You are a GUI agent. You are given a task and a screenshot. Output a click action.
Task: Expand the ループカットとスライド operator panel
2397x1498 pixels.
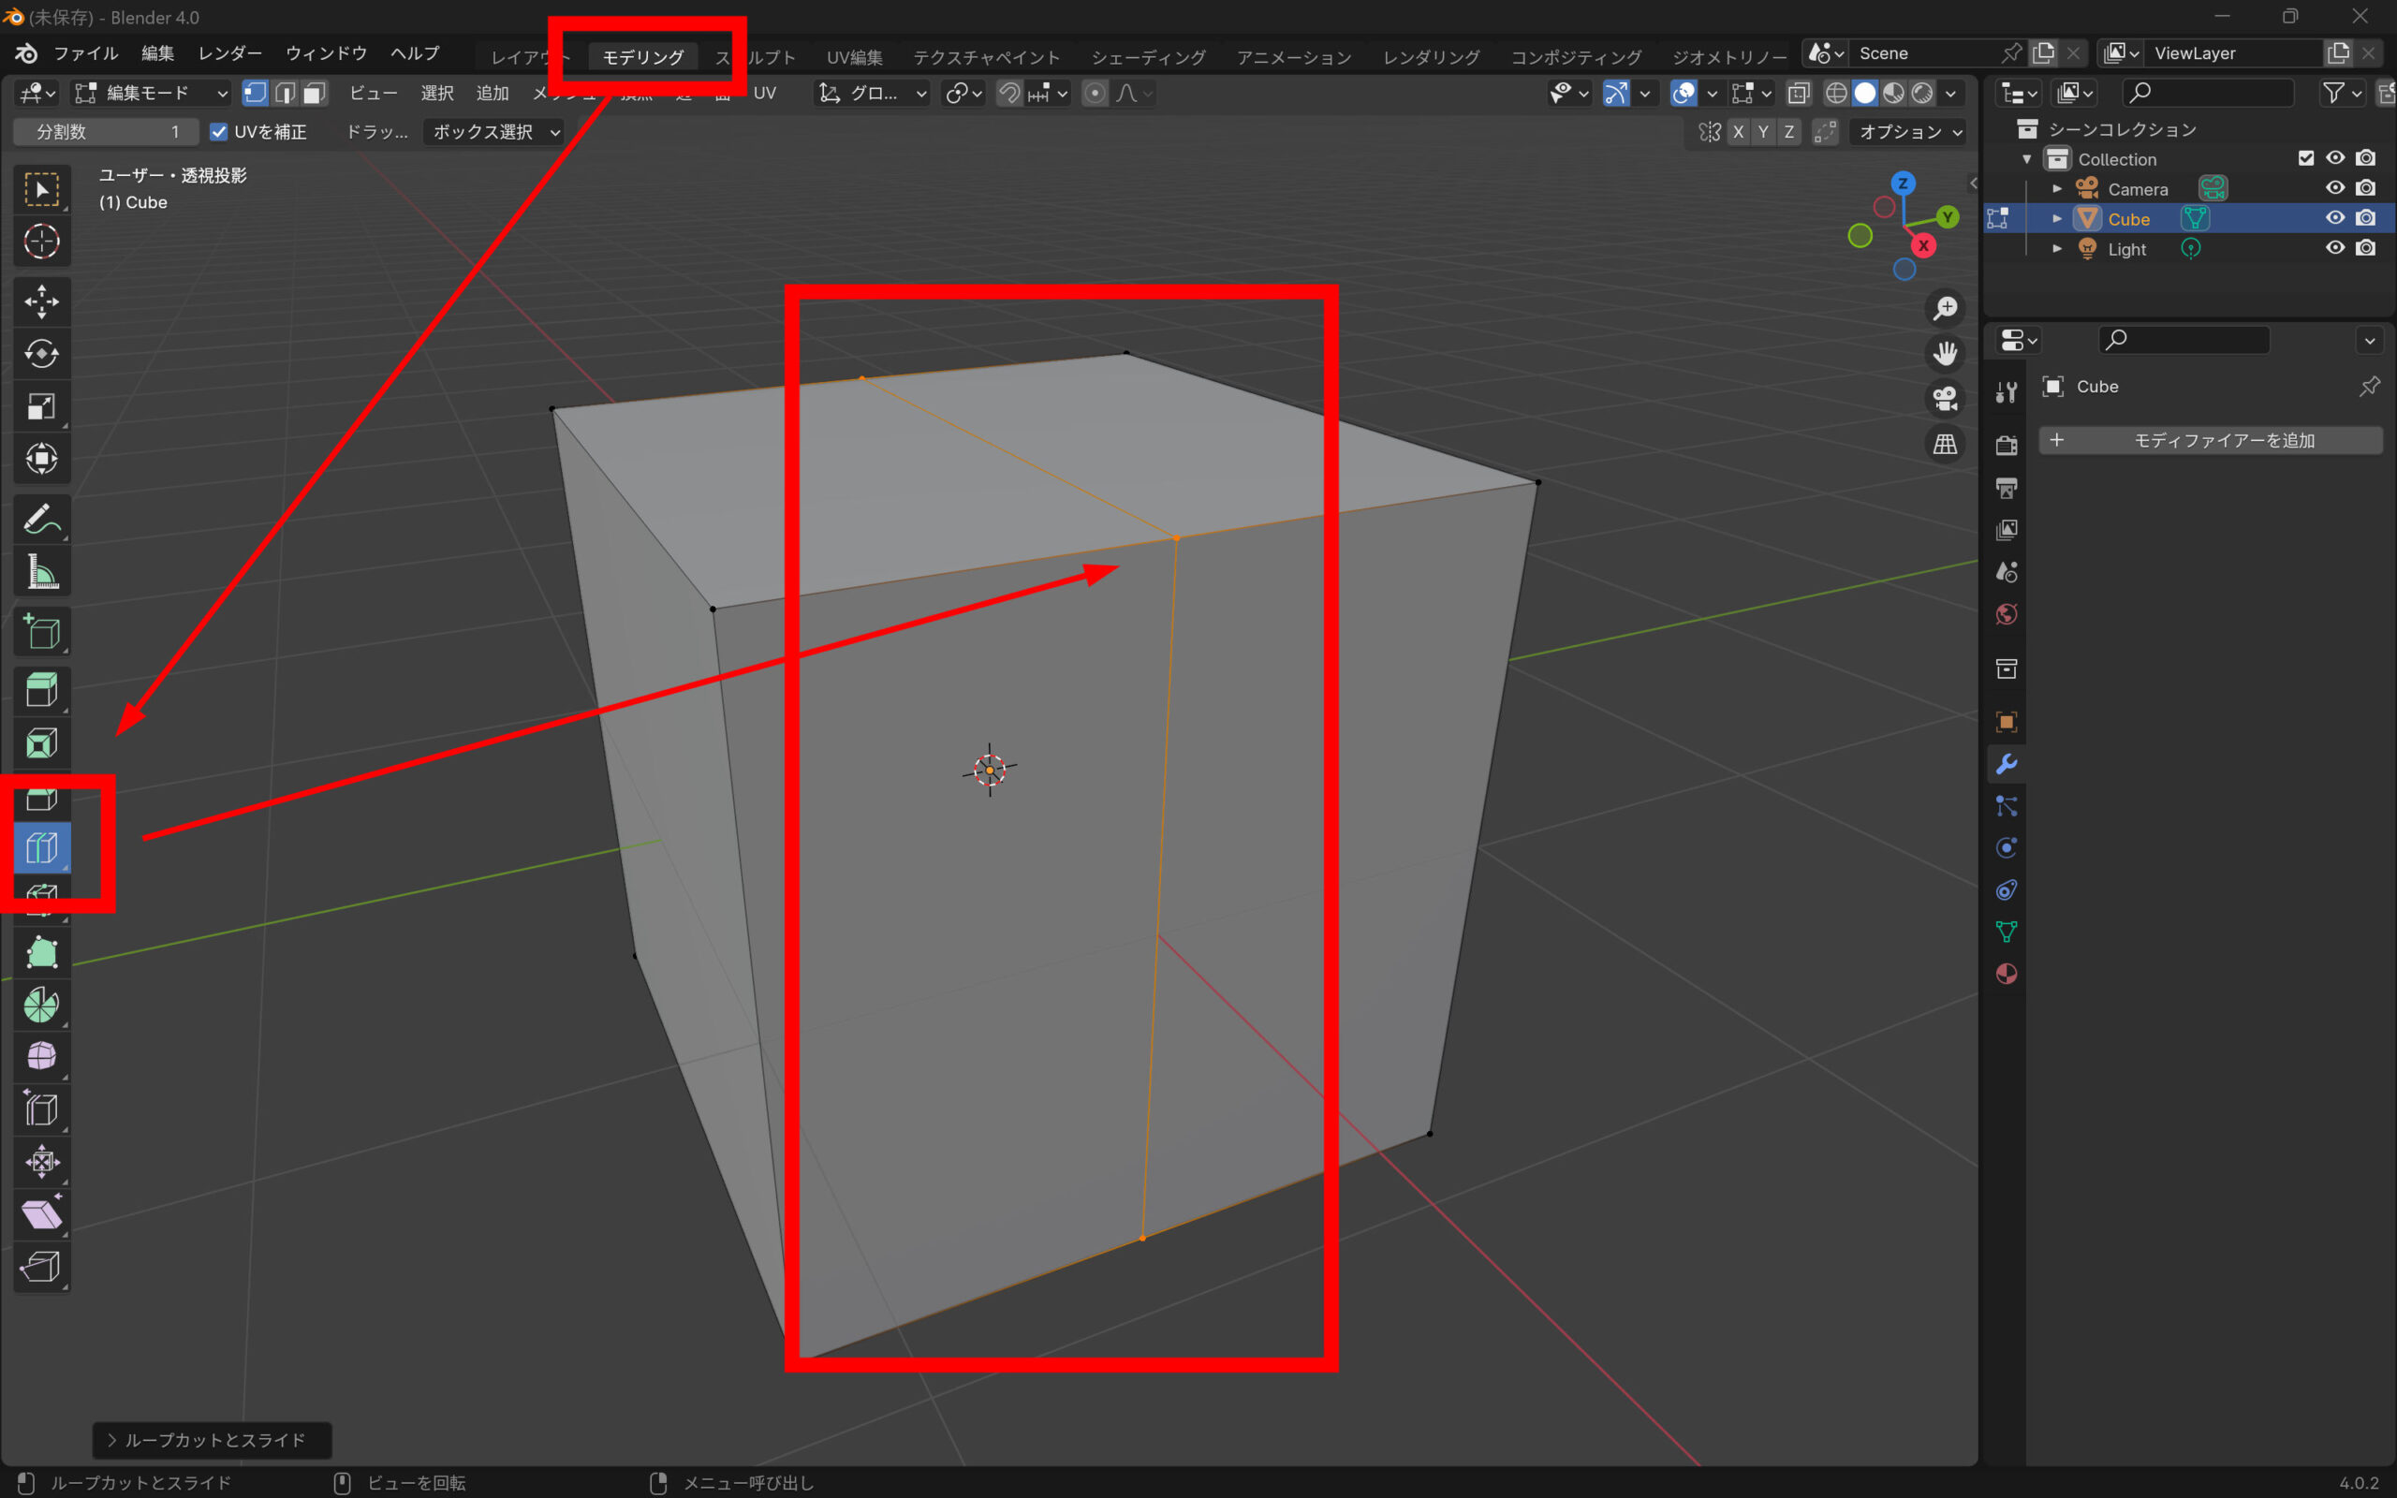tap(212, 1440)
